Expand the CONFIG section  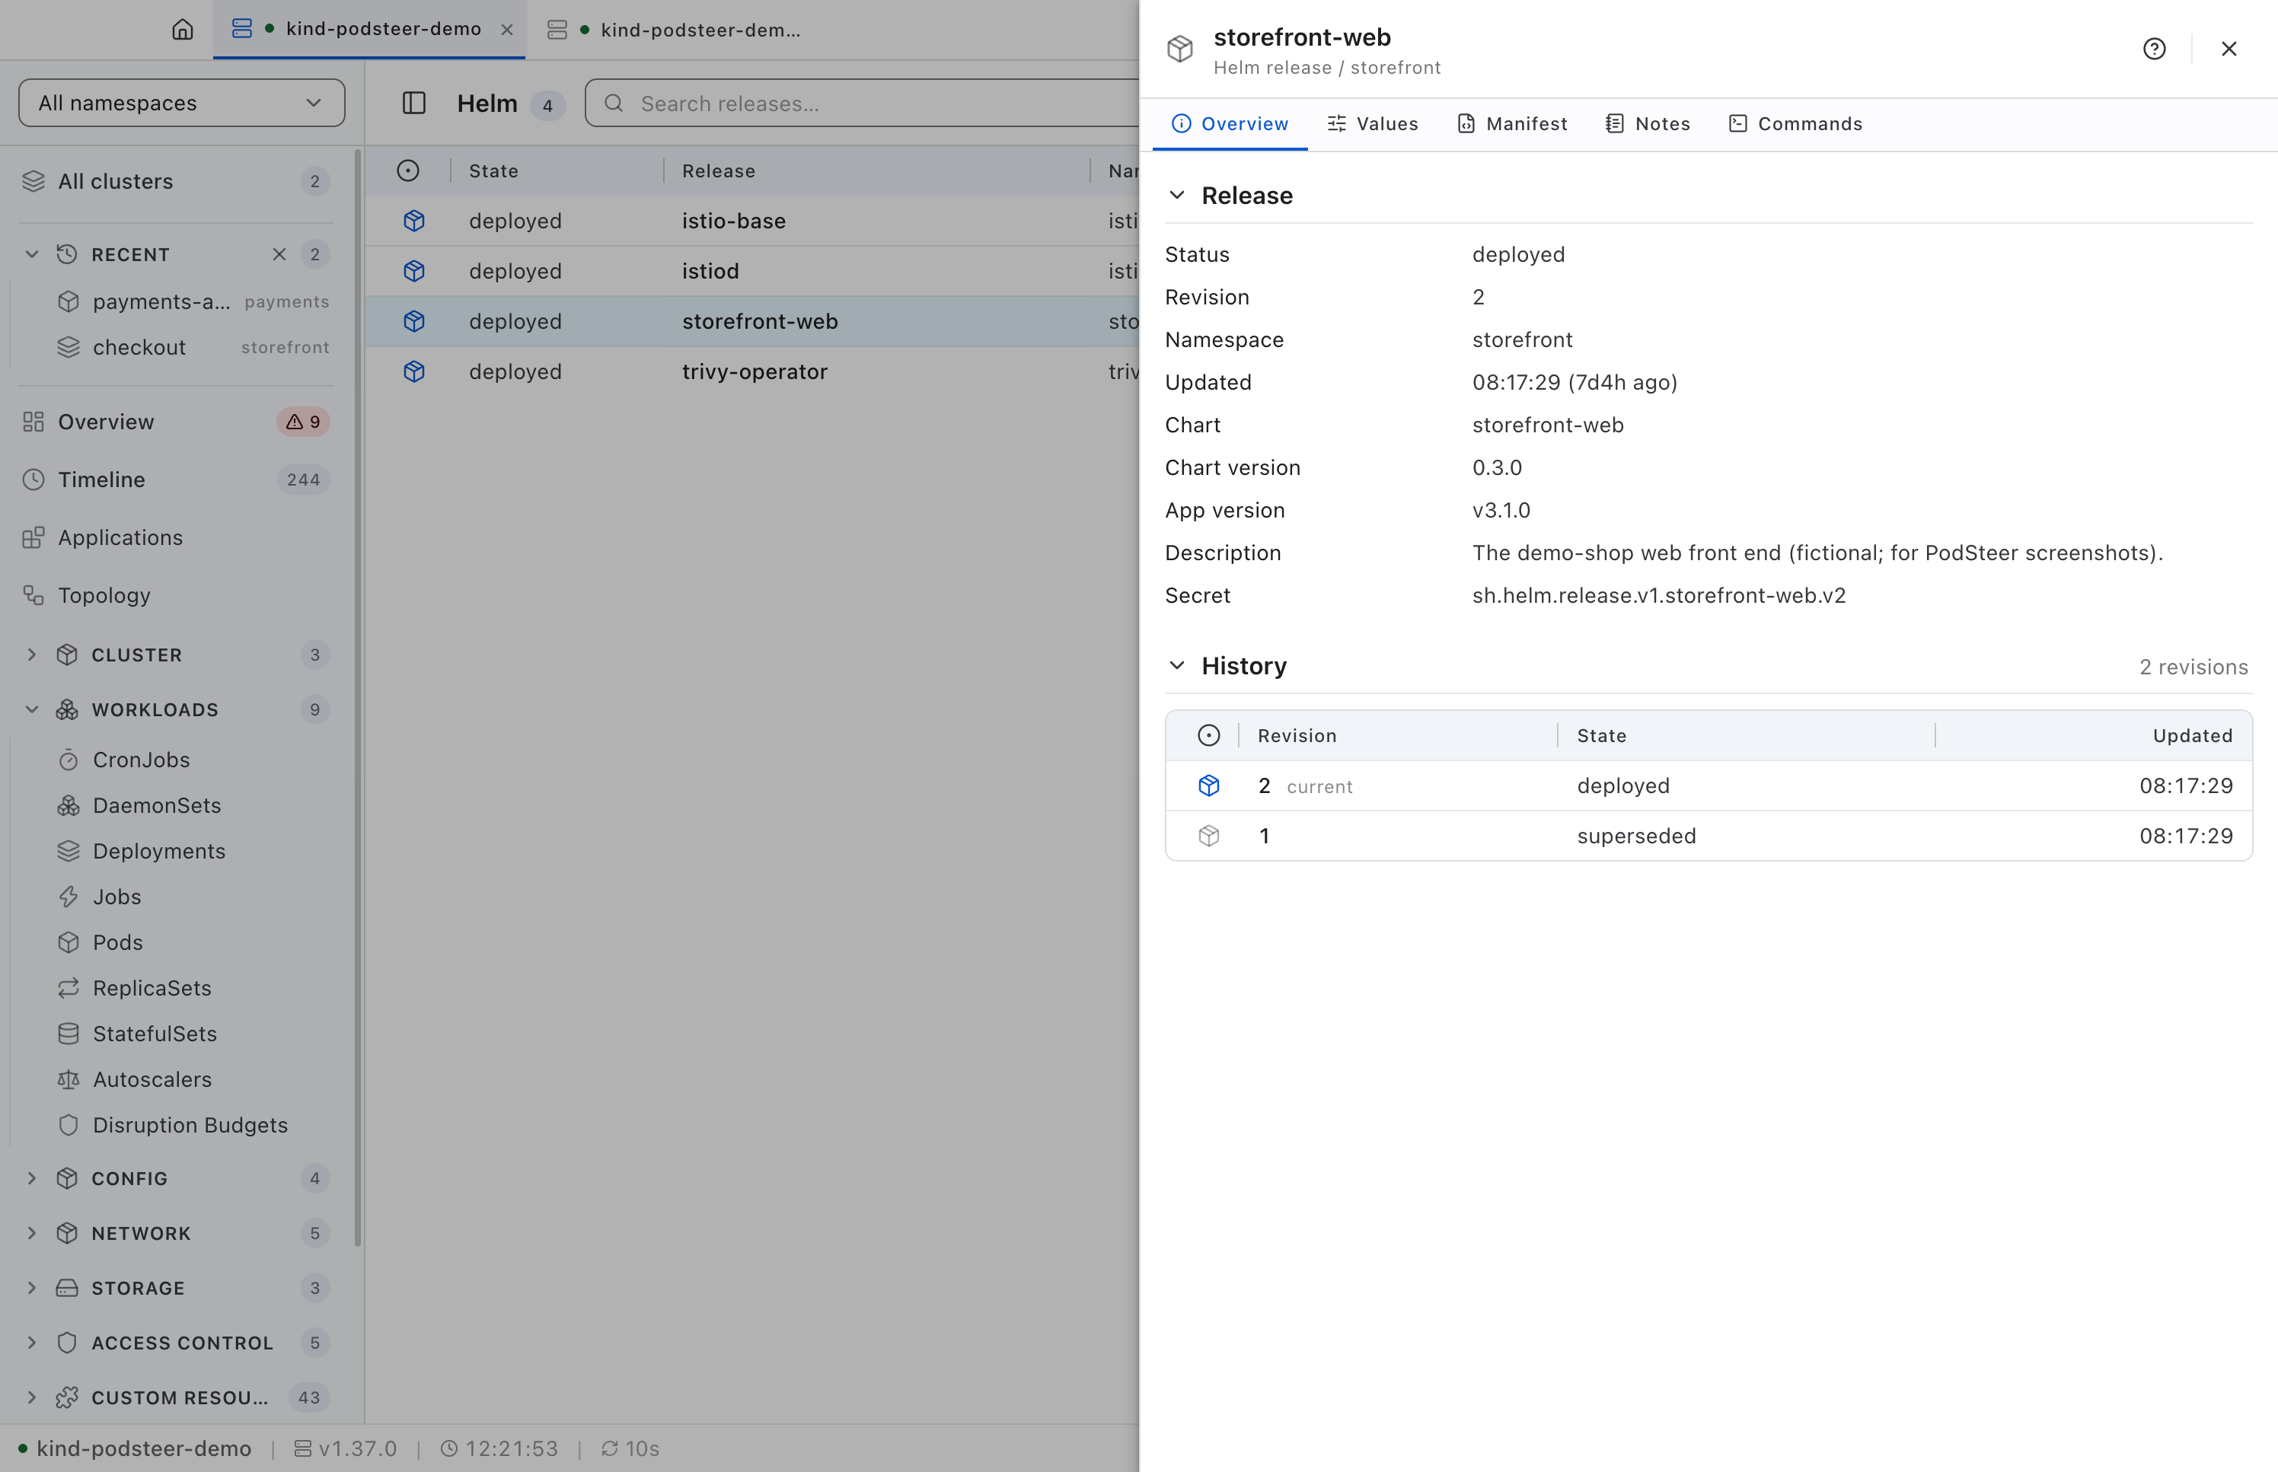(31, 1178)
